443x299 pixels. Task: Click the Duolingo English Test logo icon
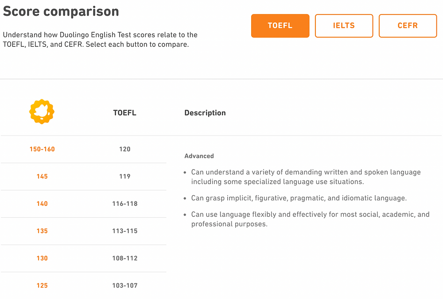pos(42,111)
